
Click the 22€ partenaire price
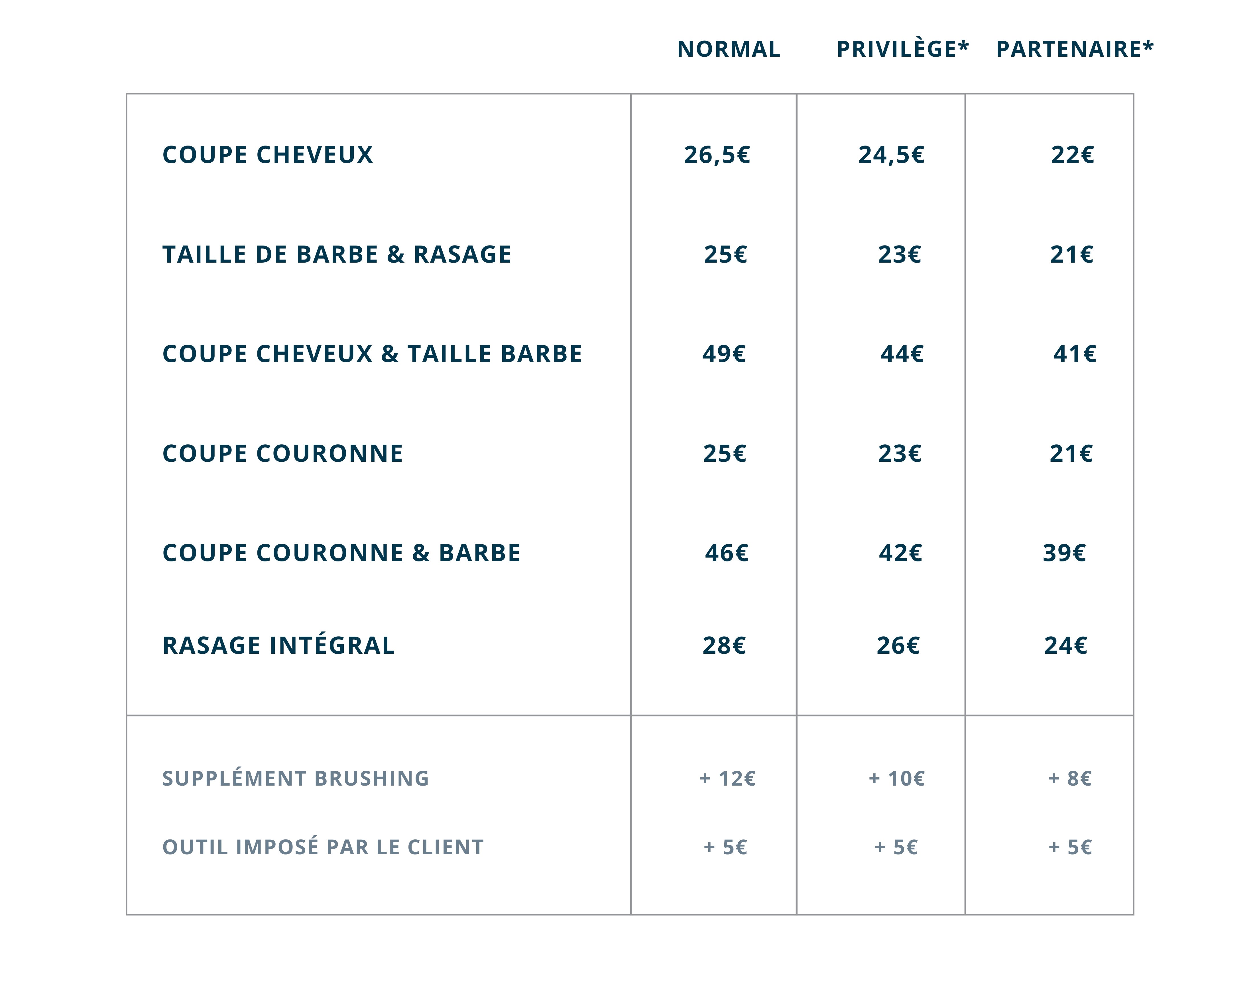[1072, 155]
